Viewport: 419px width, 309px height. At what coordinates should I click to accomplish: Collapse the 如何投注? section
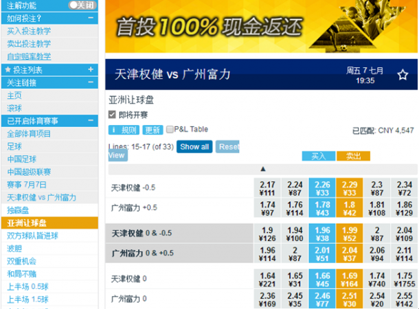[x=91, y=18]
